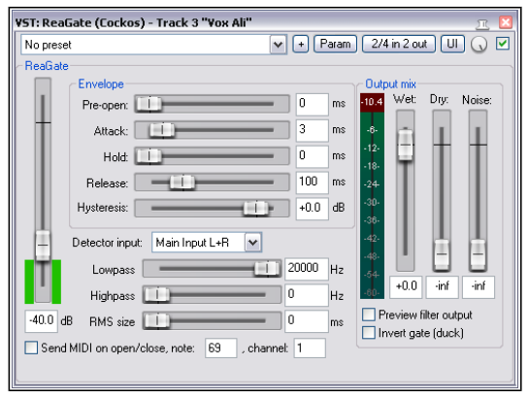
Task: Click the Lowpass slider handle
Action: [x=267, y=269]
